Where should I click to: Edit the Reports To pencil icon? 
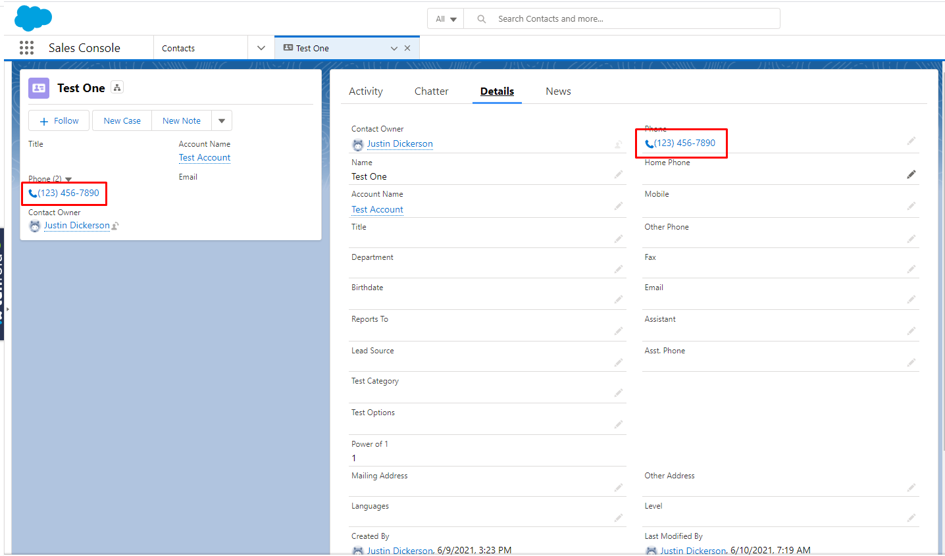click(x=619, y=331)
